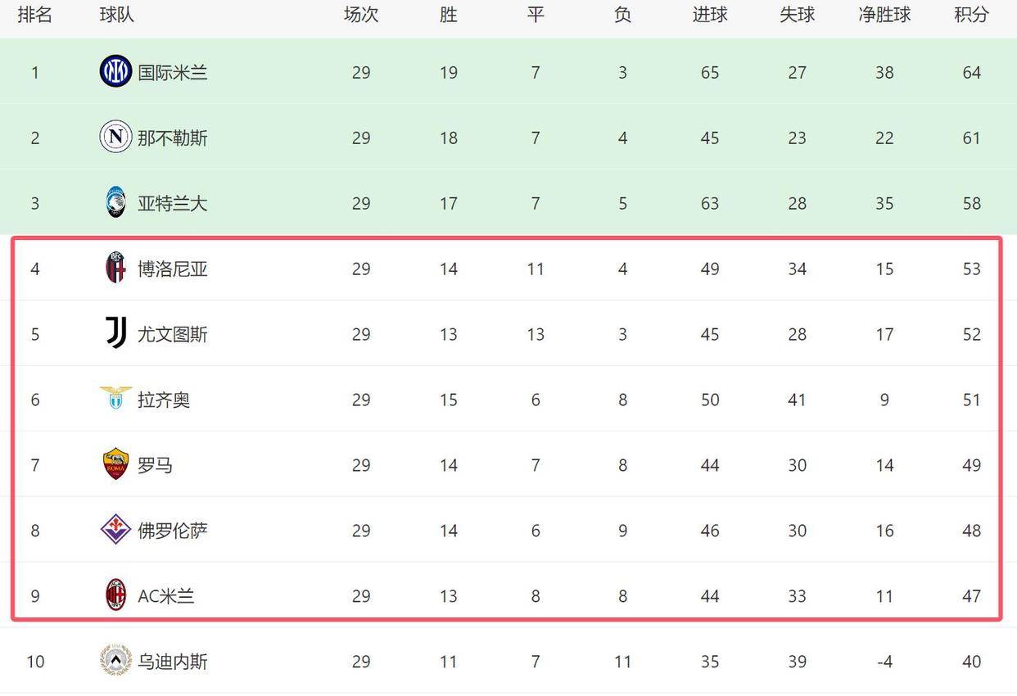Click the 失球 column header
Viewport: 1017px width, 696px height.
tap(797, 14)
